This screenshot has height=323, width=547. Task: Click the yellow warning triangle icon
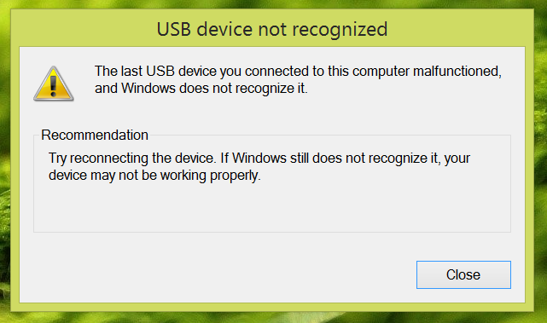point(54,84)
